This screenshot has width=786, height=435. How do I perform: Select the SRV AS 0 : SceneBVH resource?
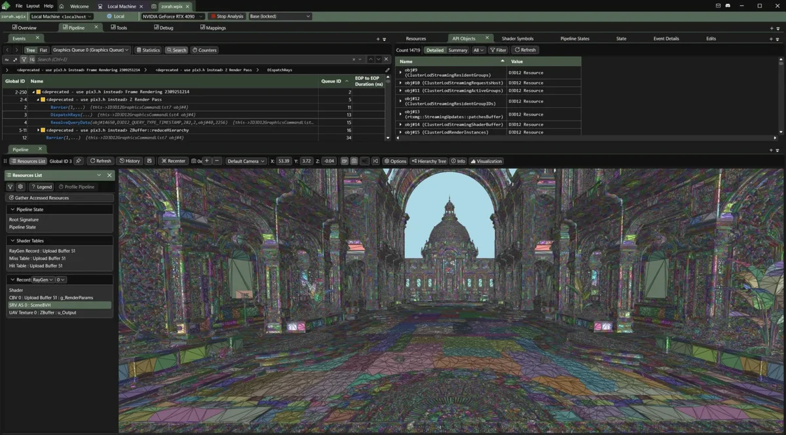click(x=59, y=305)
